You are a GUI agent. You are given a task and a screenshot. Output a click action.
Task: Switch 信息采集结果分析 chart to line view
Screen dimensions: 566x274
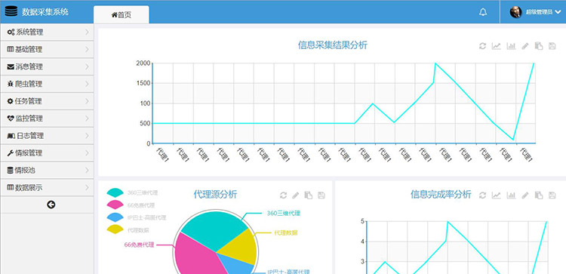pos(497,46)
